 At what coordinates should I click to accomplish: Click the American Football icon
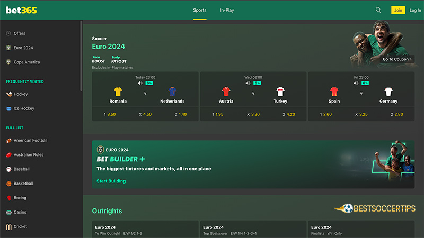pos(8,140)
